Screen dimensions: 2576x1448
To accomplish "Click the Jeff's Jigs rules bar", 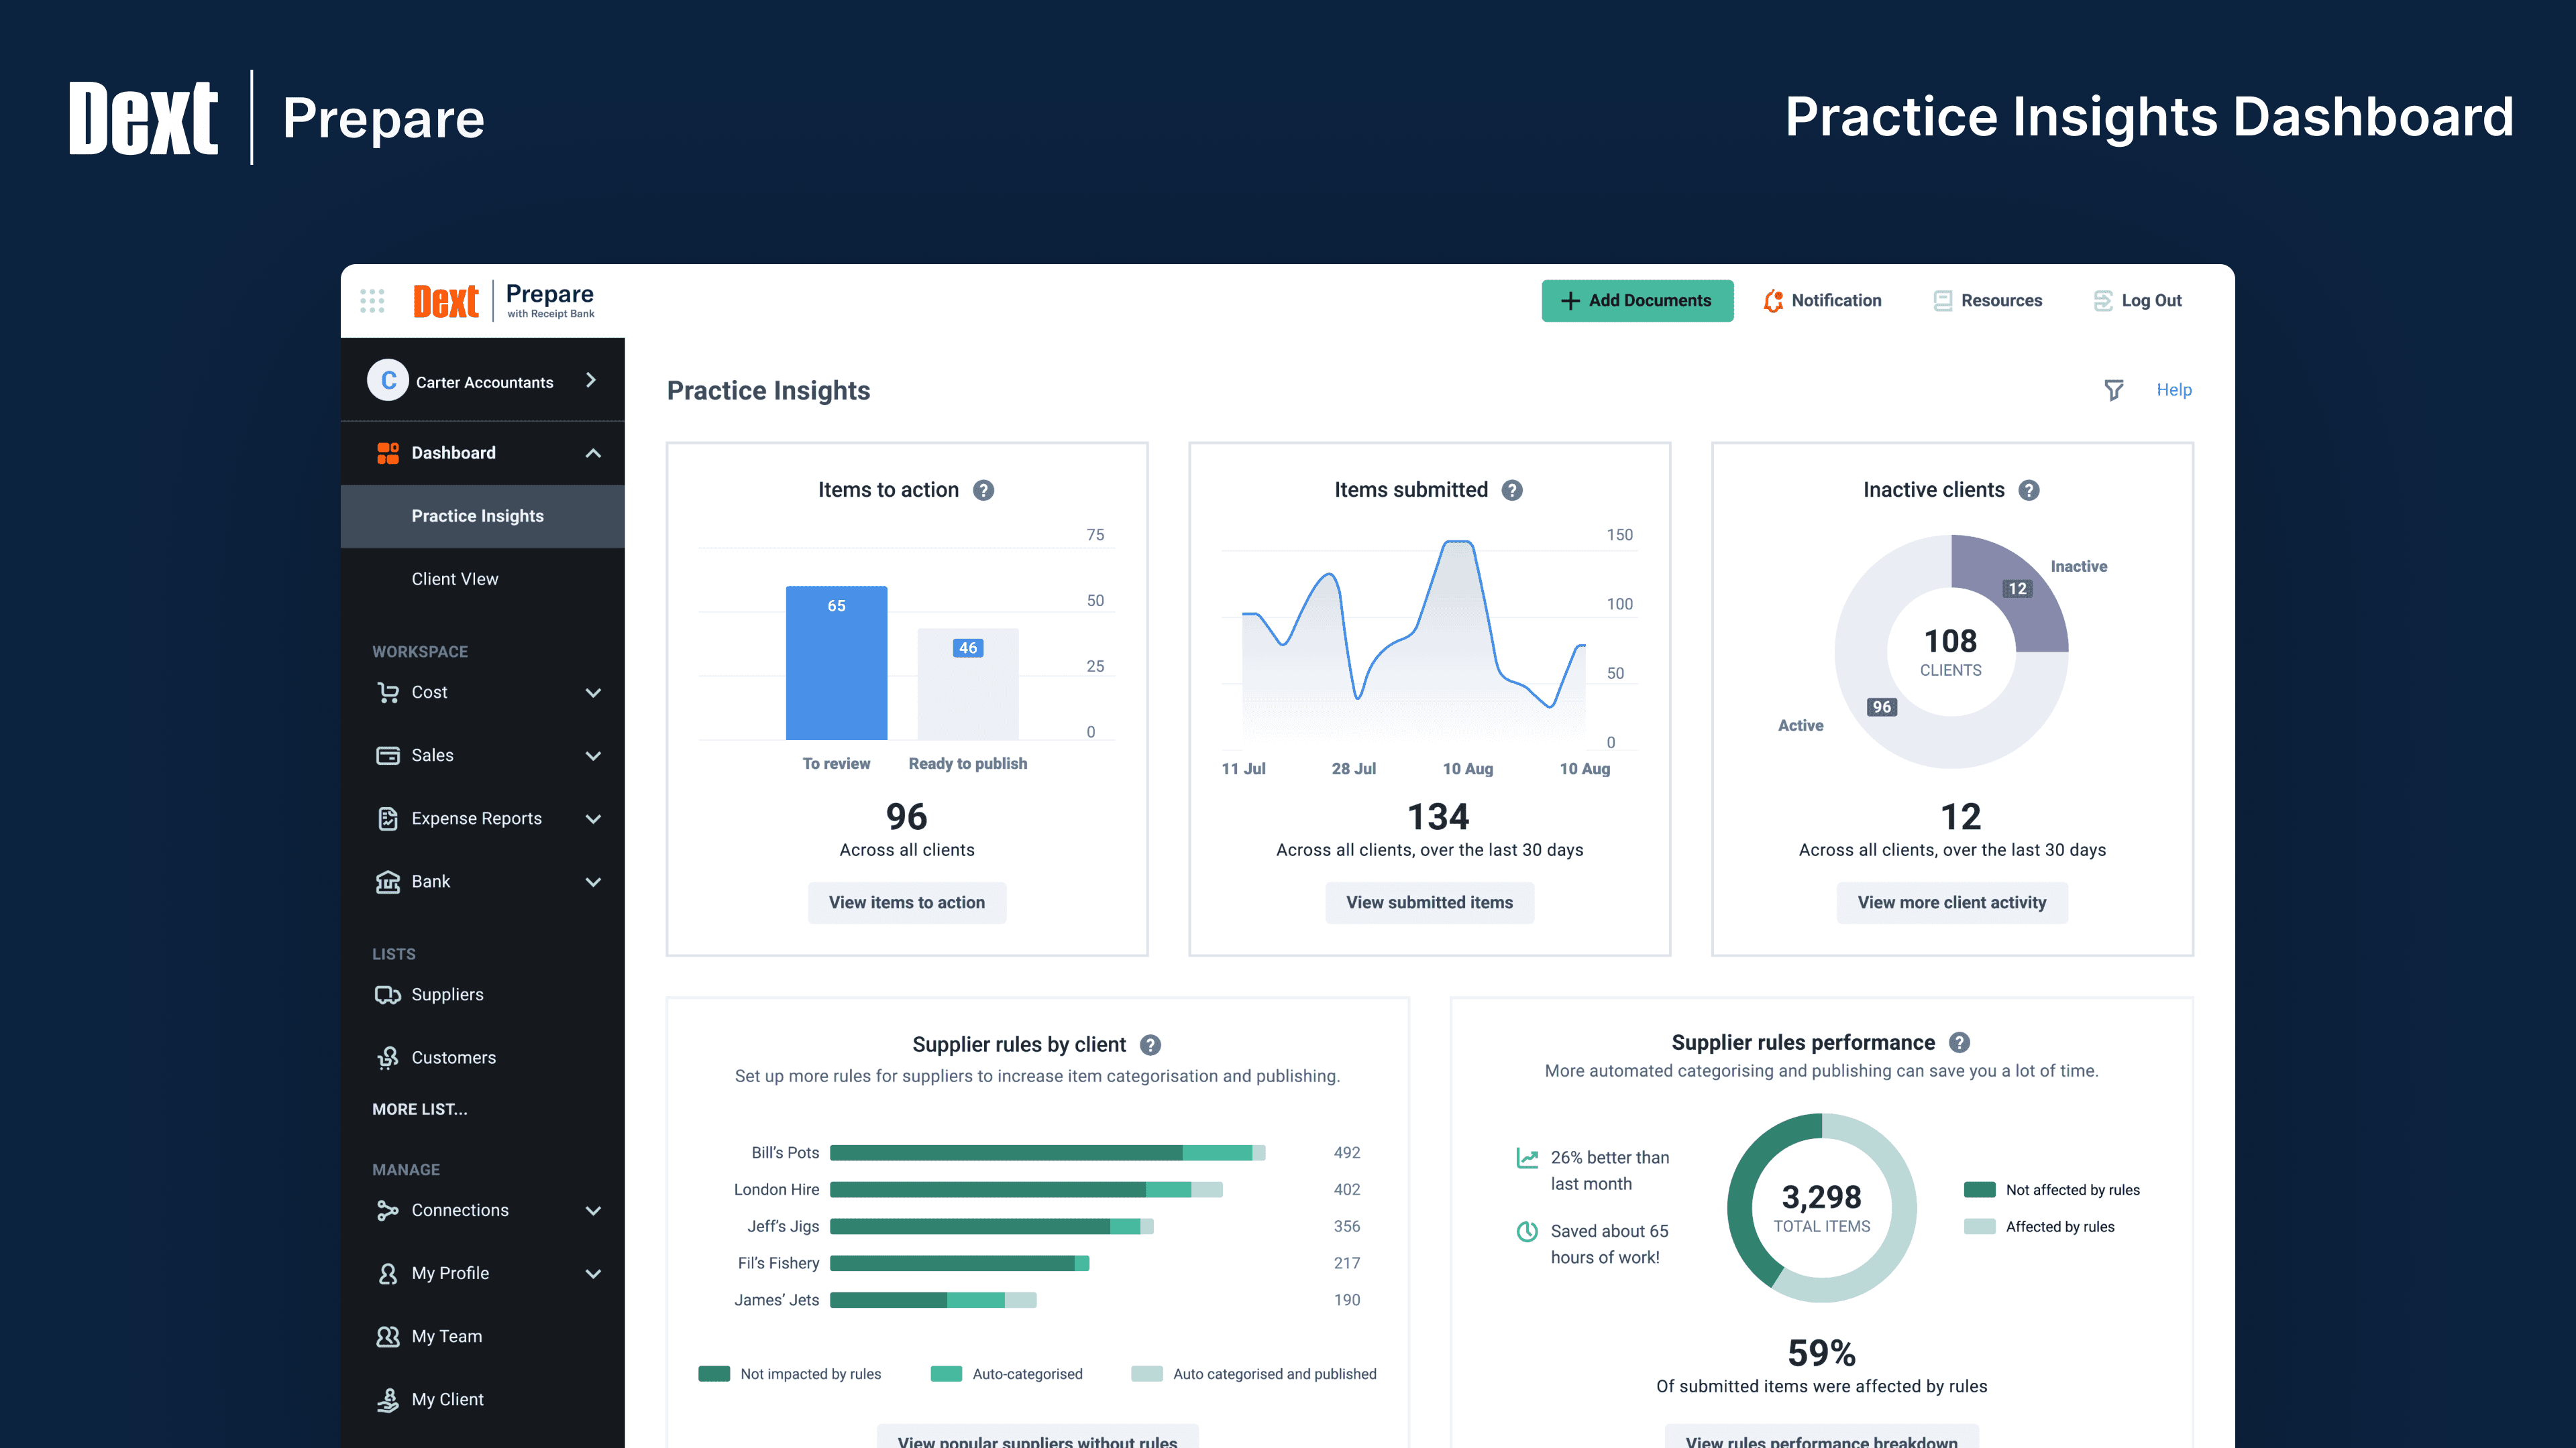I will coord(991,1226).
